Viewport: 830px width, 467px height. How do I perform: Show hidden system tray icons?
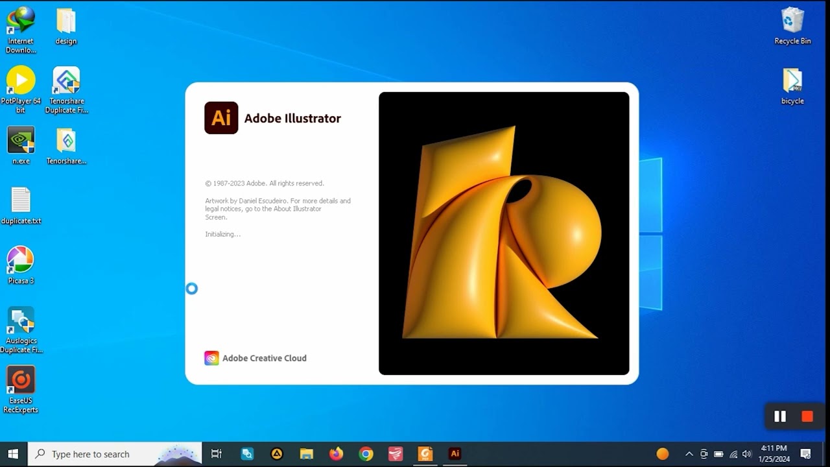pos(689,454)
